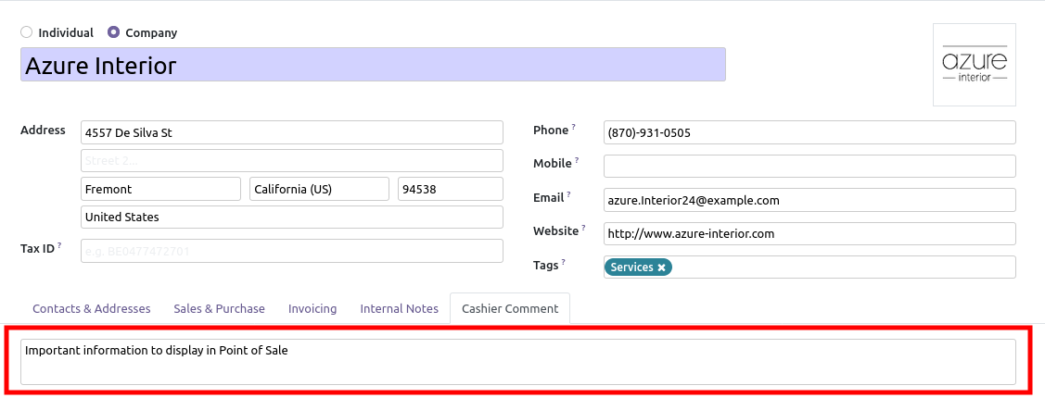This screenshot has width=1045, height=398.
Task: Show help tooltip next to Website
Action: click(x=584, y=229)
